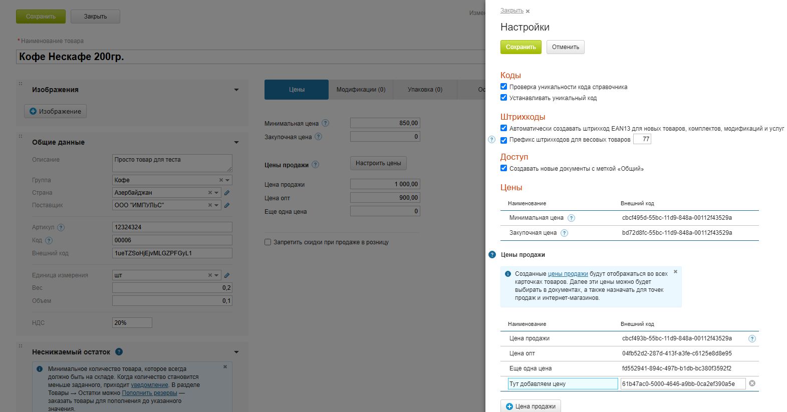This screenshot has width=787, height=412.
Task: Collapse the Неснижаемый остаток section
Action: click(236, 352)
